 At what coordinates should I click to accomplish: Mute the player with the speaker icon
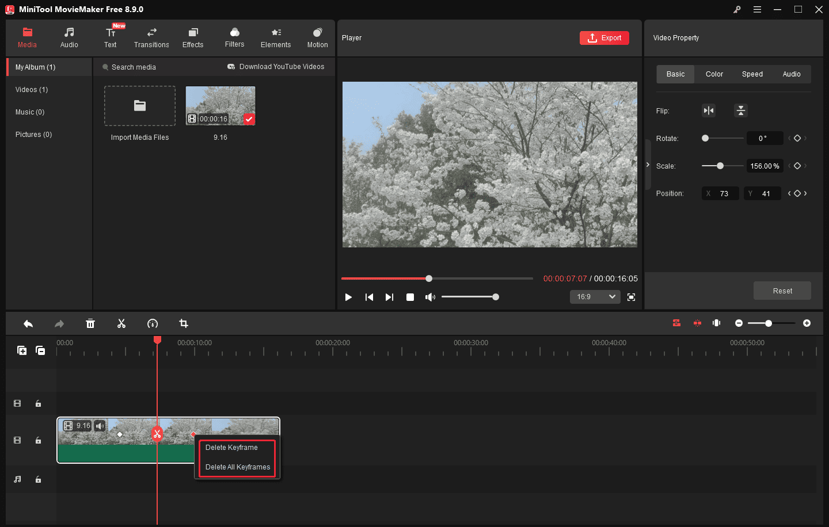point(430,297)
